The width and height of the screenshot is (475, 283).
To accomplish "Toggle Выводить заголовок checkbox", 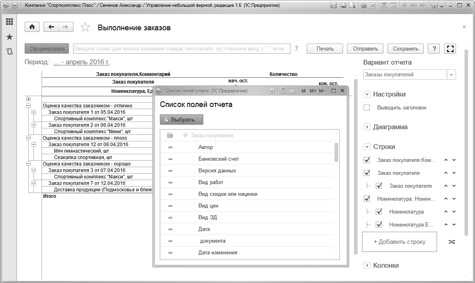I will 366,107.
